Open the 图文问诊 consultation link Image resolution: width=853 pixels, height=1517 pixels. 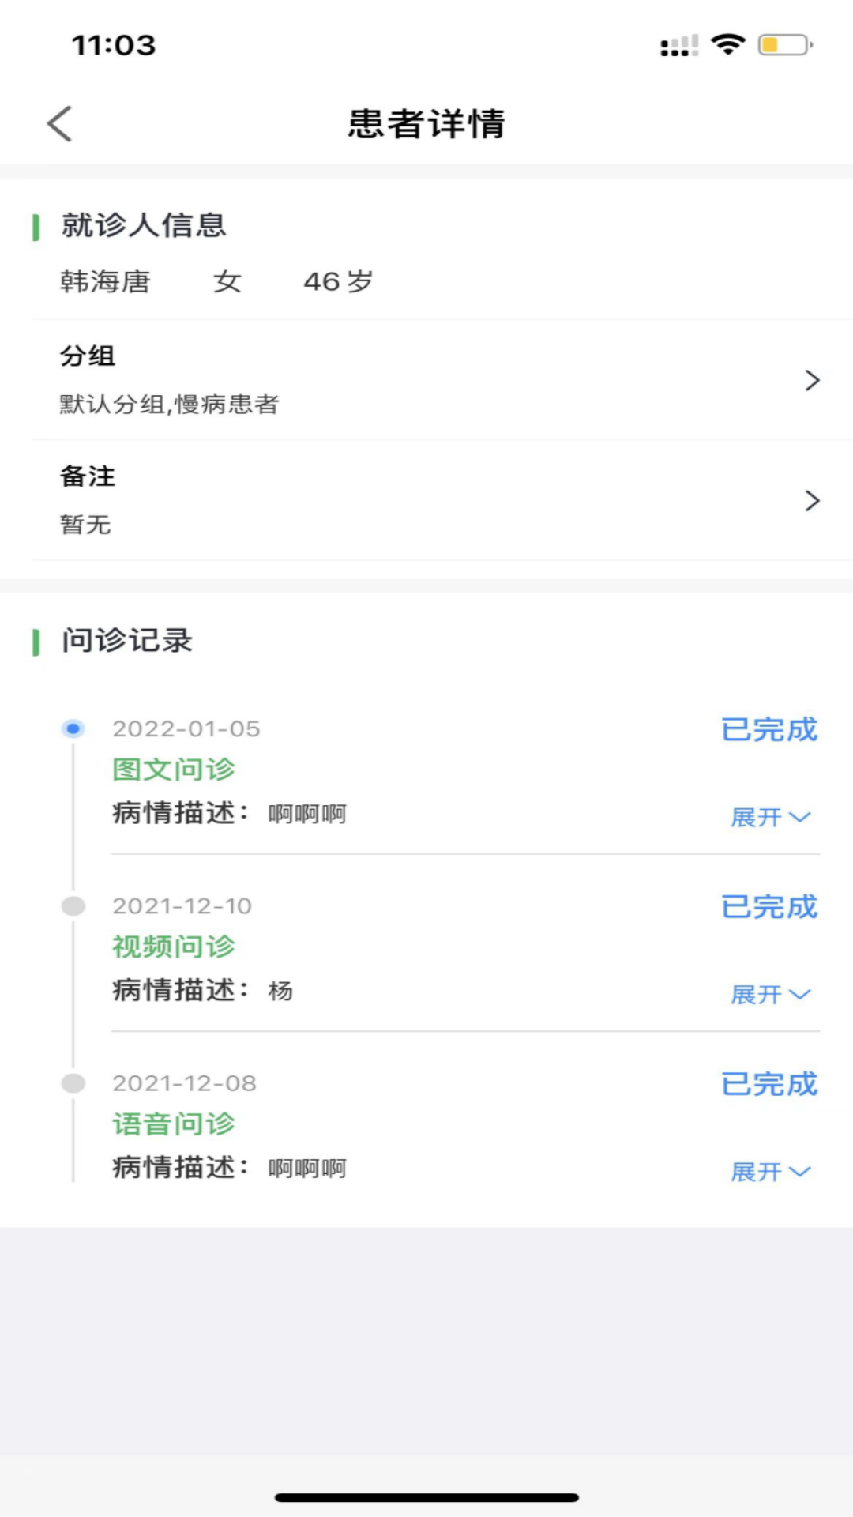click(174, 770)
